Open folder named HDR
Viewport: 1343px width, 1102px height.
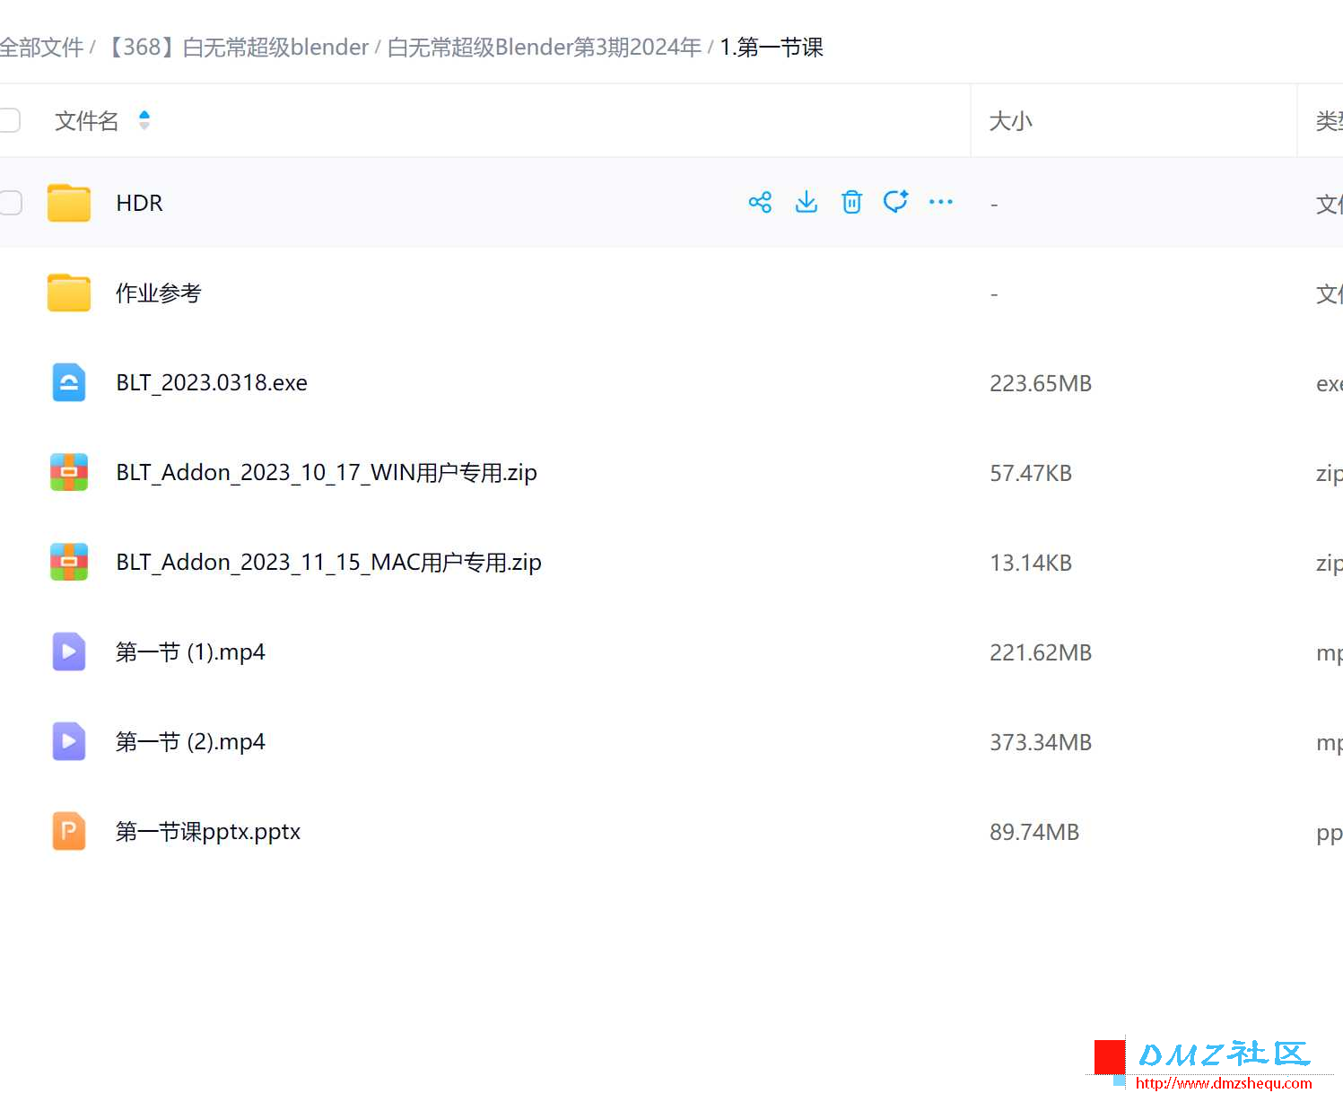(x=139, y=203)
